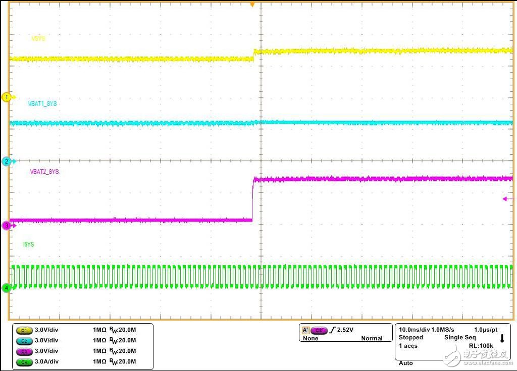
Task: Click the A' trigger type icon
Action: click(305, 330)
